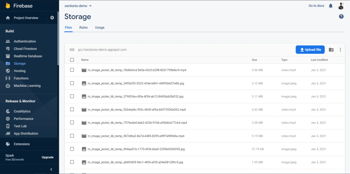Open Project Overview home icon
This screenshot has height=174, width=350.
pos(8,18)
